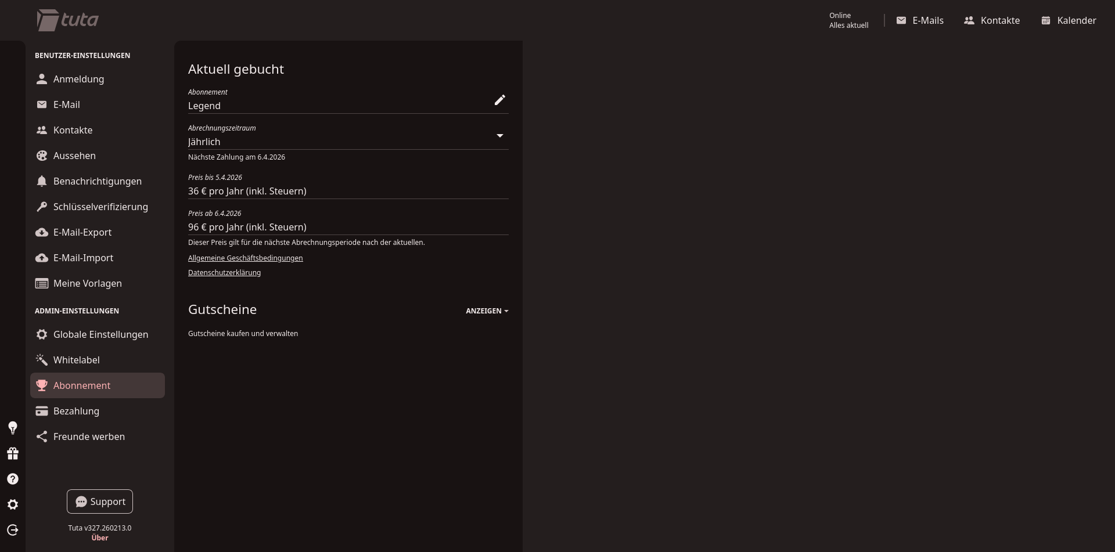Image resolution: width=1115 pixels, height=552 pixels.
Task: Click the gift icon in left rail
Action: [x=13, y=453]
